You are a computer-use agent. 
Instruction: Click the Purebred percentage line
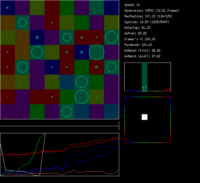coord(138,45)
